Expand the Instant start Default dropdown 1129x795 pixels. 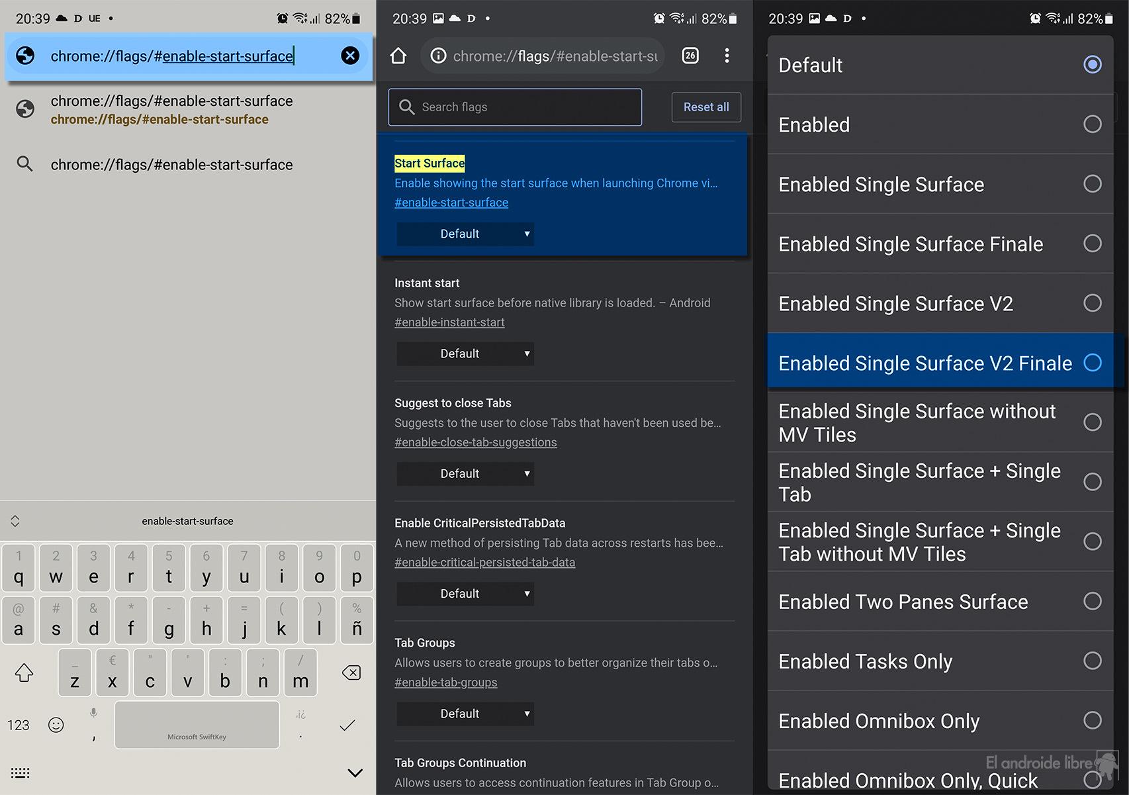click(x=465, y=353)
